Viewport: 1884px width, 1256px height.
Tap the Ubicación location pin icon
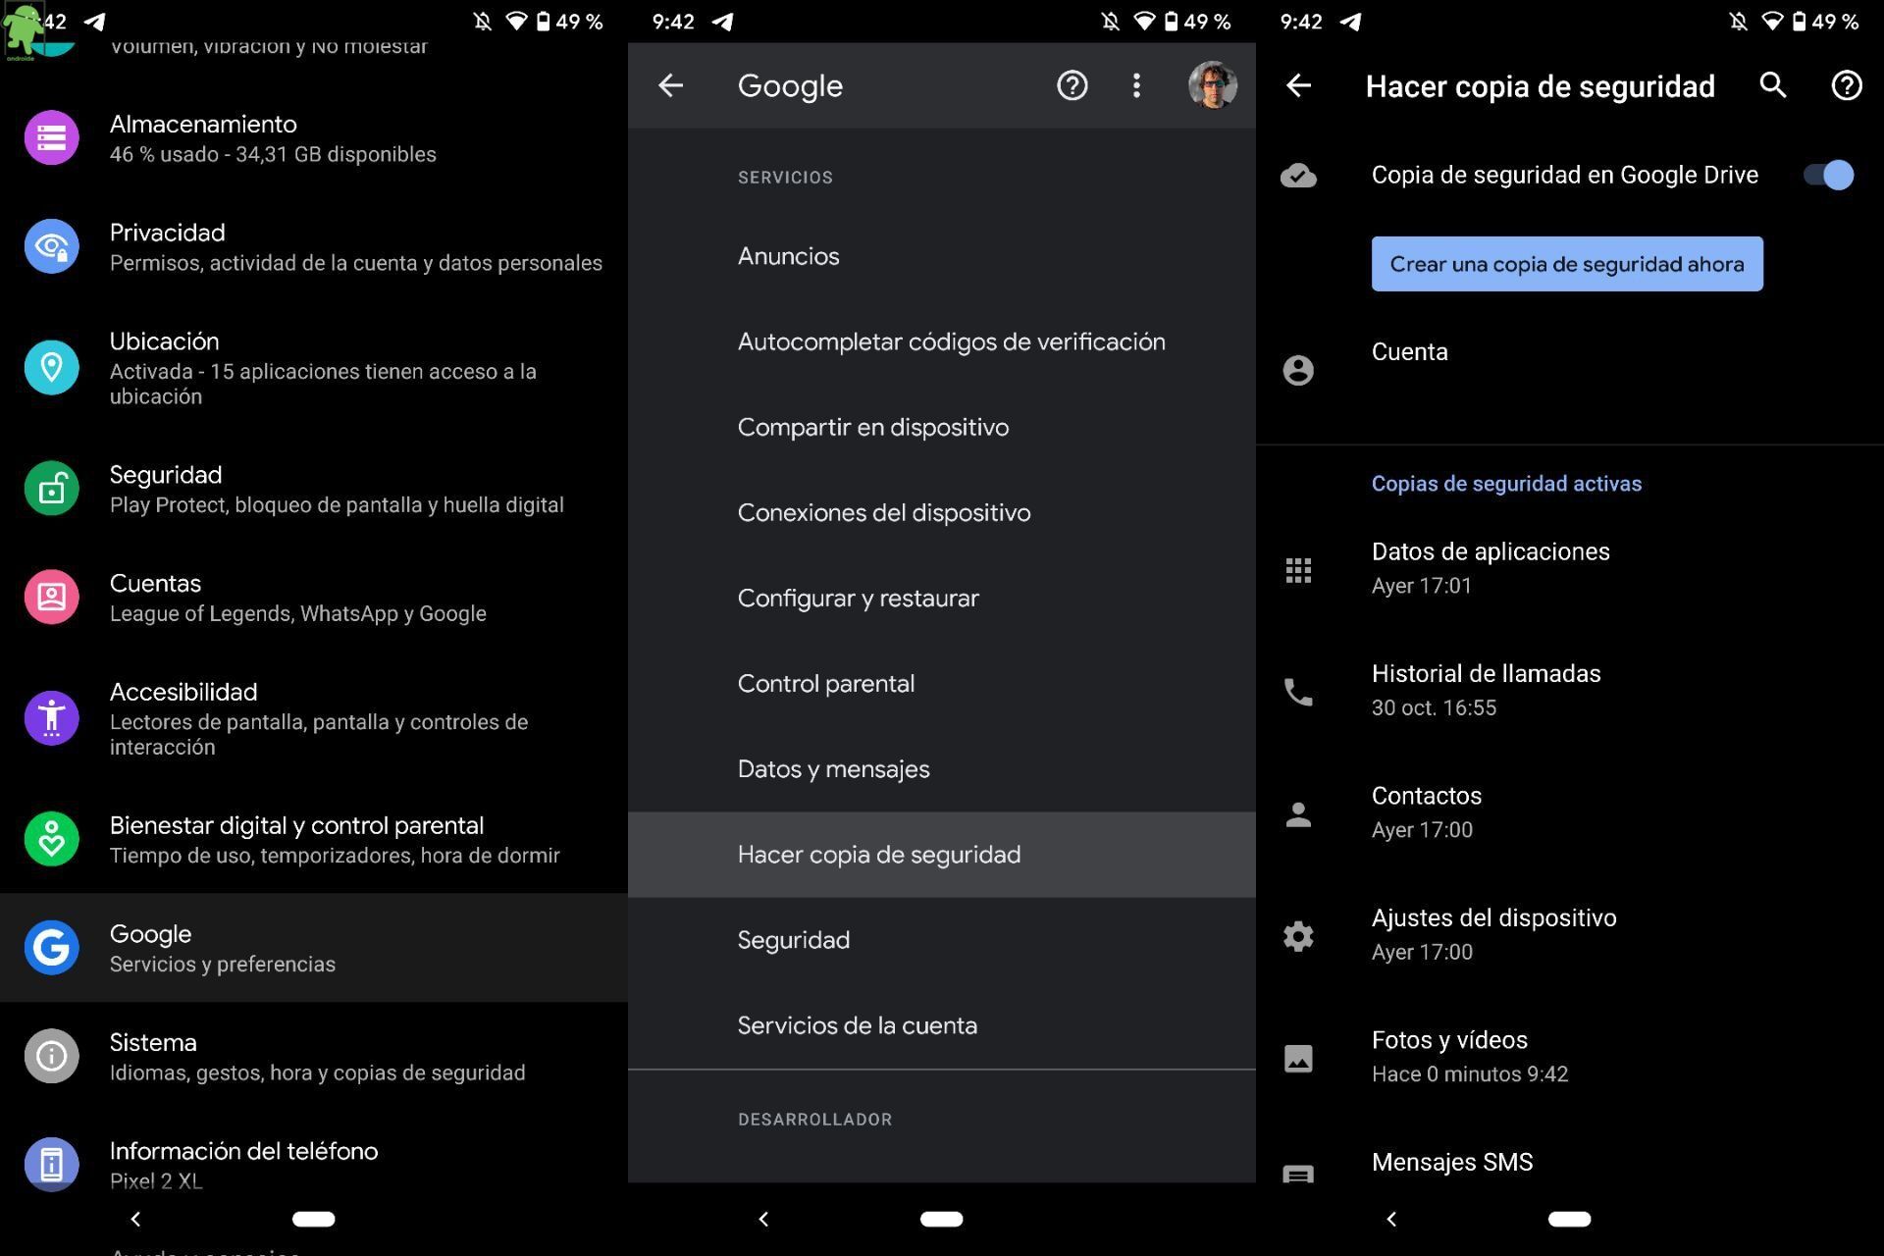tap(51, 367)
